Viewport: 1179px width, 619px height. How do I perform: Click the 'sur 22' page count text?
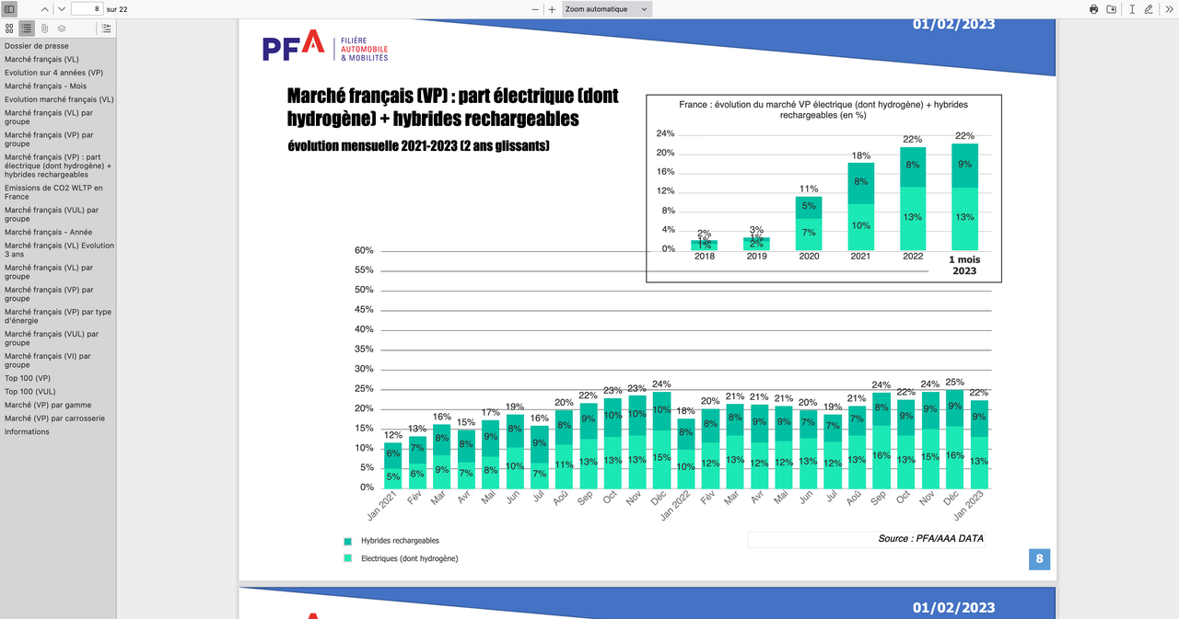coord(117,8)
